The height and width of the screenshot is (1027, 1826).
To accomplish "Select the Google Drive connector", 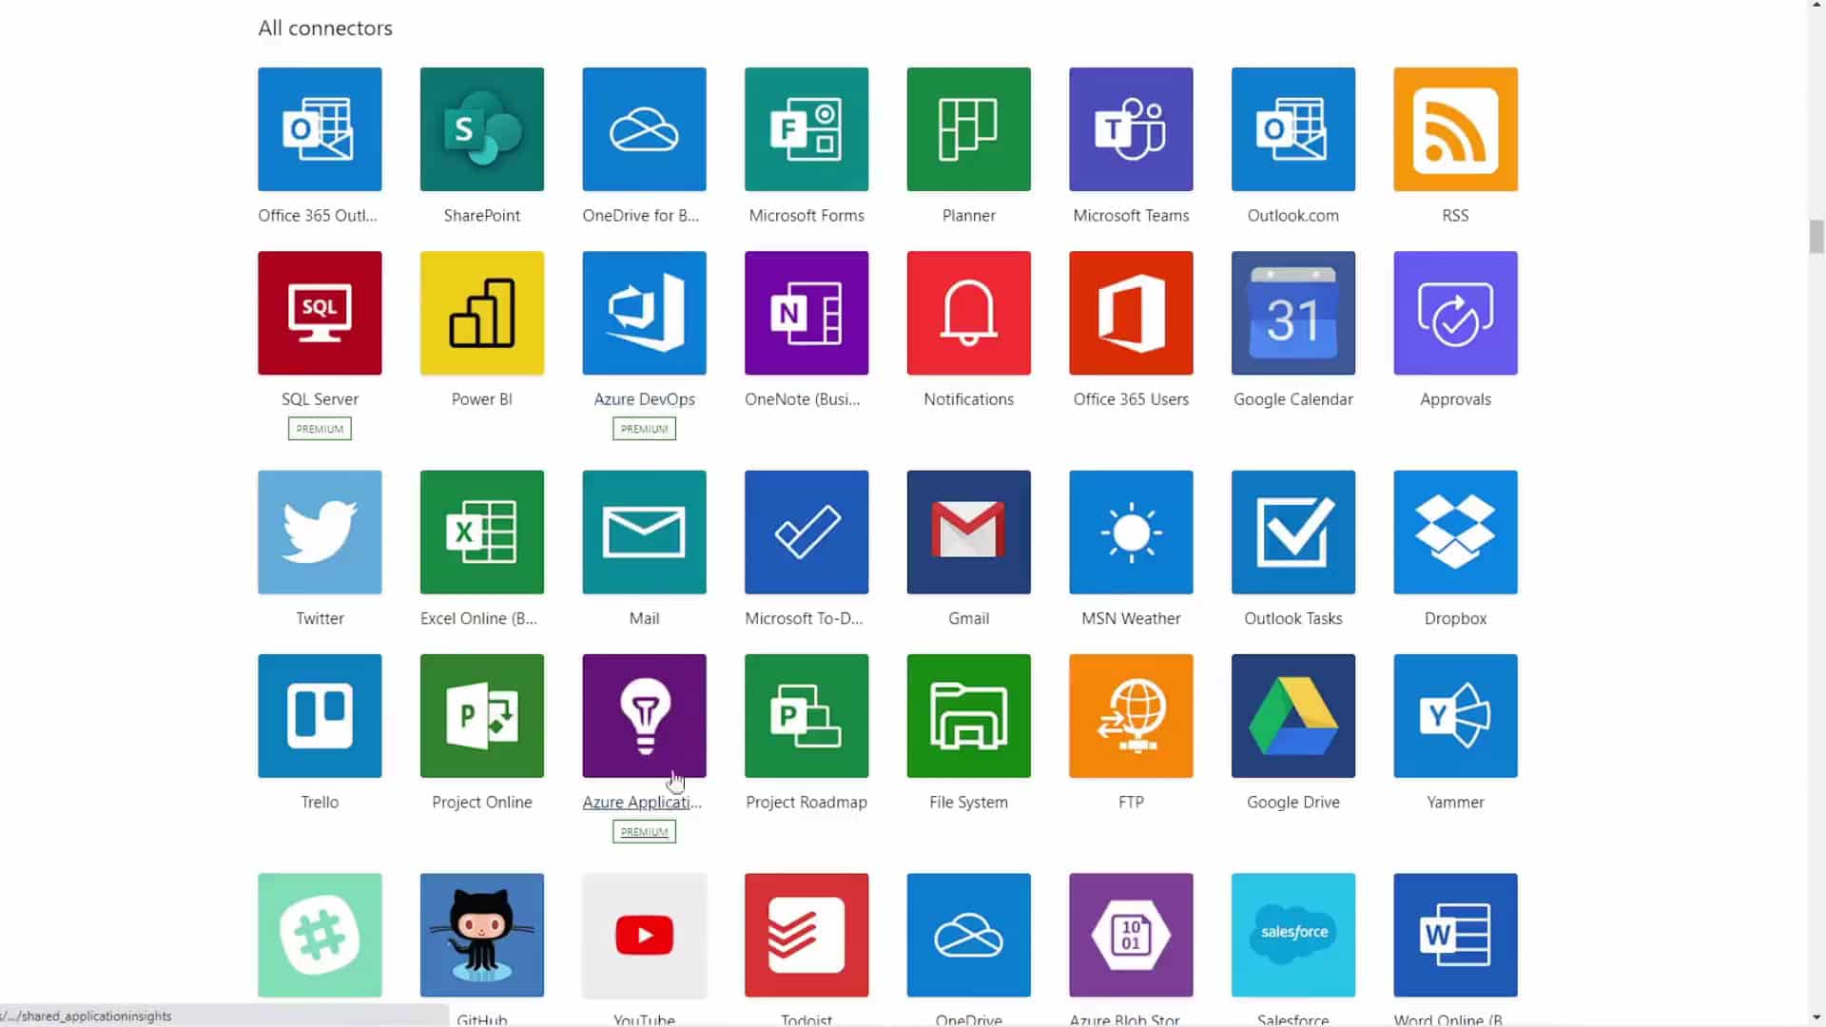I will (1293, 715).
